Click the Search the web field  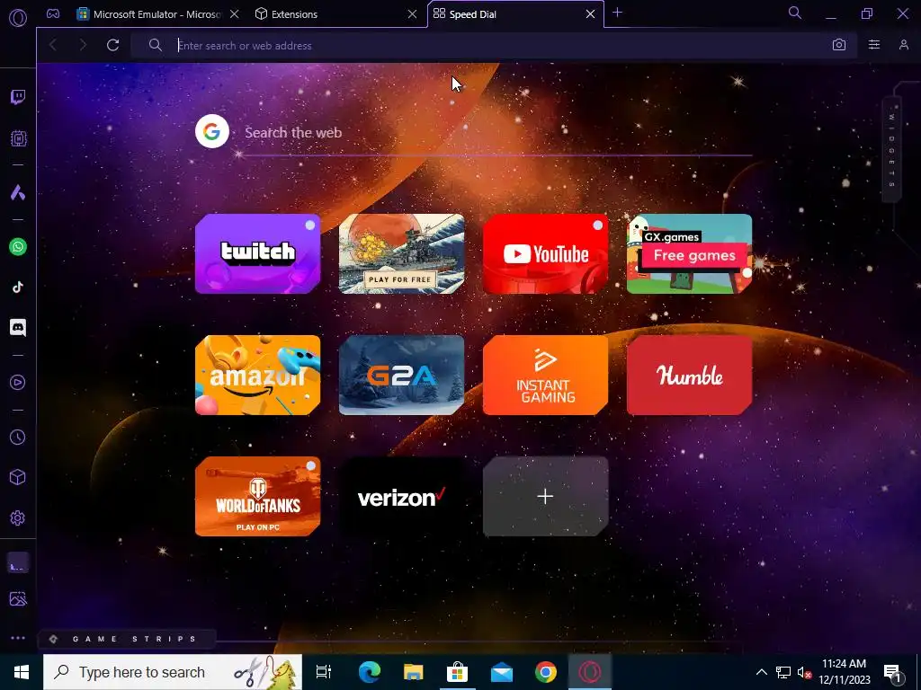point(497,133)
